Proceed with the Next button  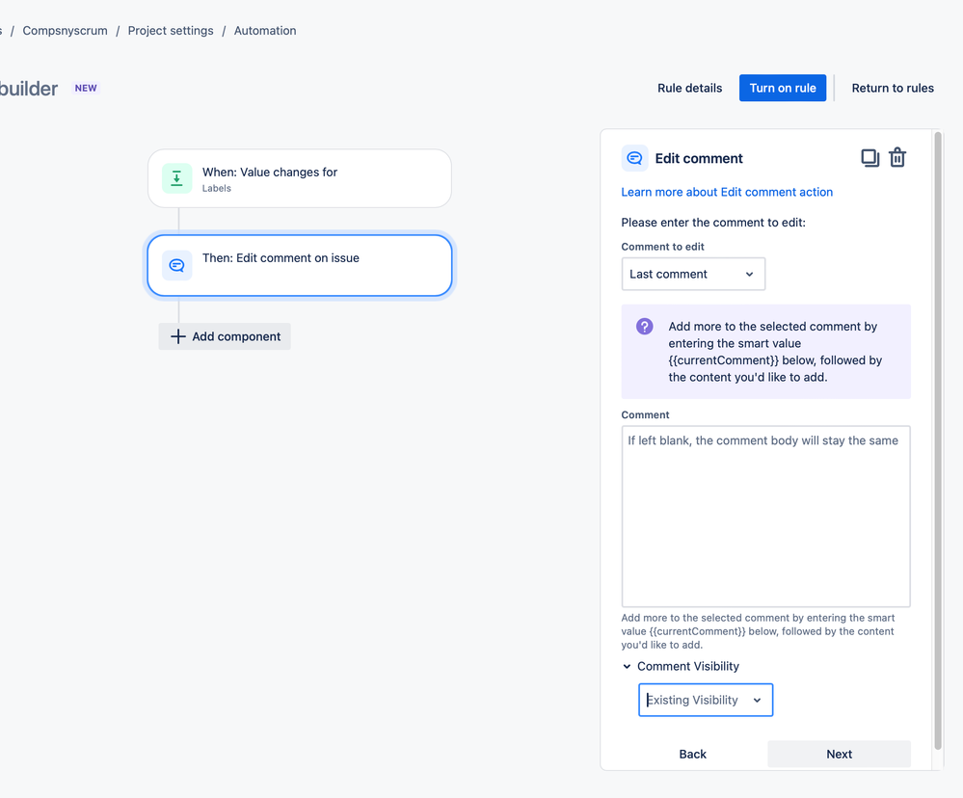click(839, 754)
